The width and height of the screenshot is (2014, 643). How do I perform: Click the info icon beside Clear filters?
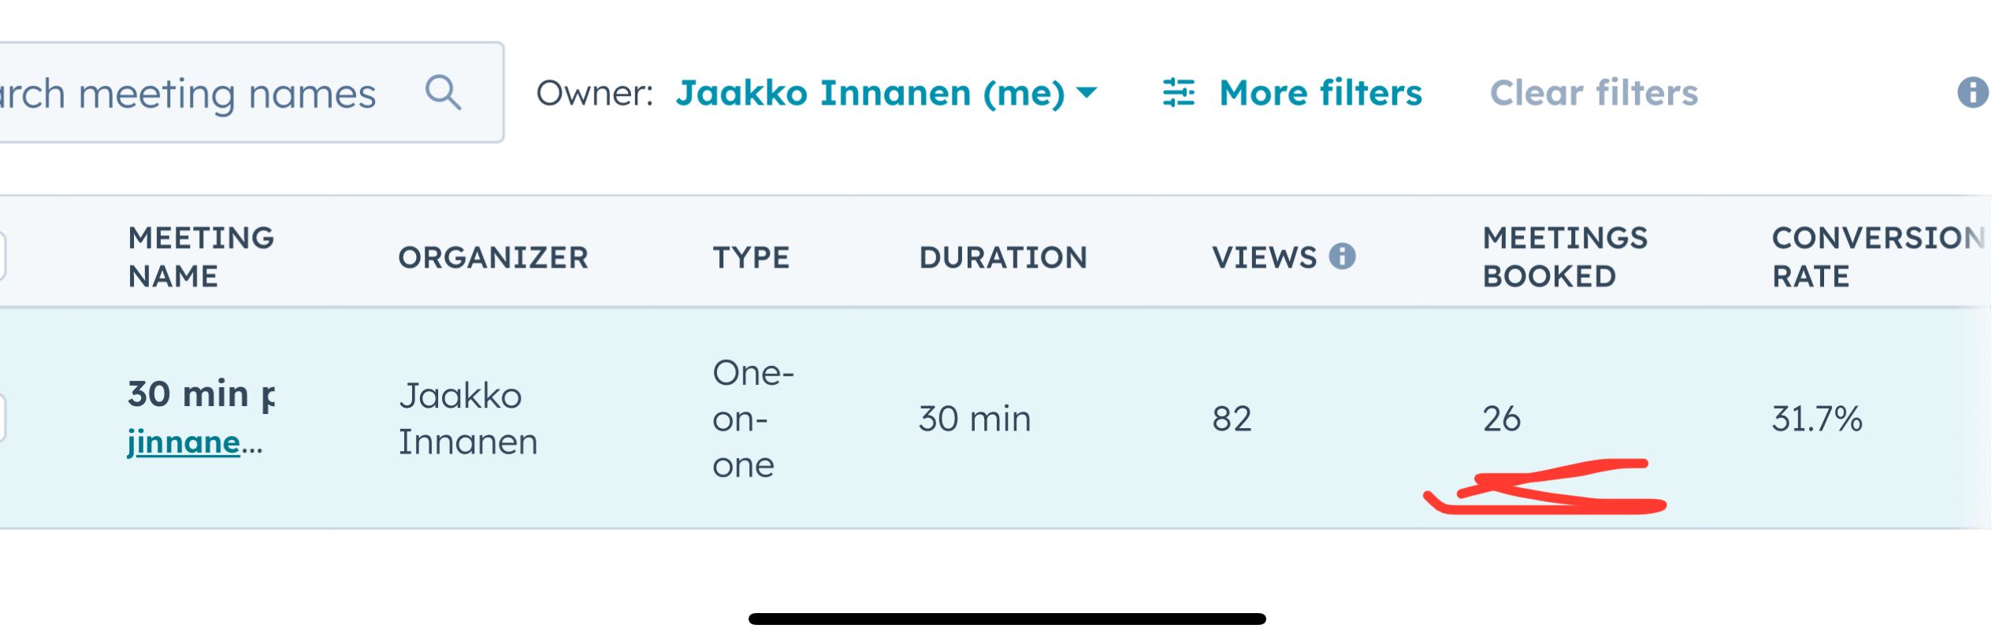pyautogui.click(x=1972, y=92)
